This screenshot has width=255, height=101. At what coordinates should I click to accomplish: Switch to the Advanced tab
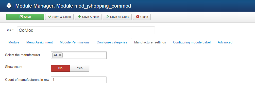[225, 42]
